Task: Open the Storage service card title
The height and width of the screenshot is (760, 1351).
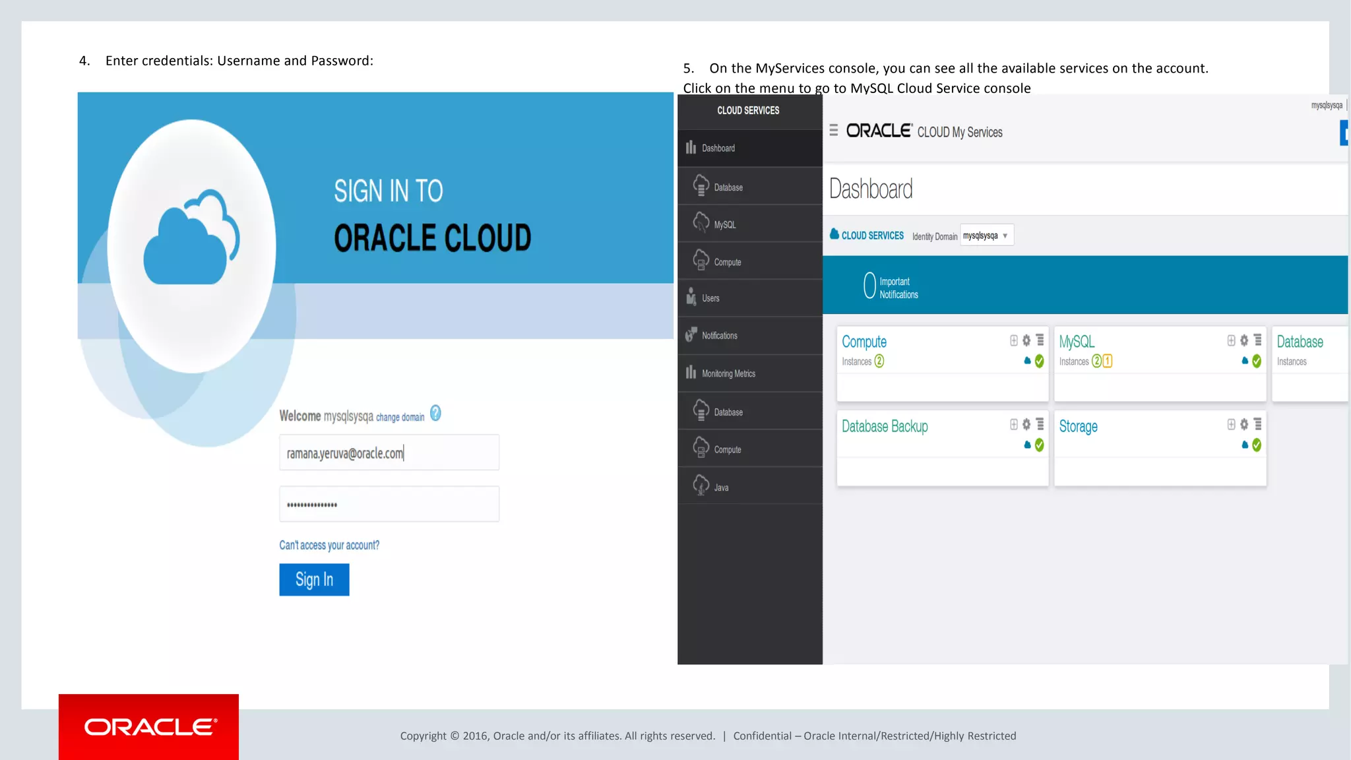Action: click(x=1079, y=426)
